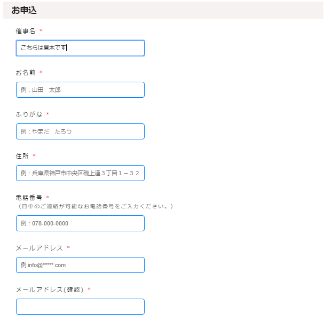Click the required asterisk after メールアドレス(確認)
The image size is (332, 328).
point(89,290)
